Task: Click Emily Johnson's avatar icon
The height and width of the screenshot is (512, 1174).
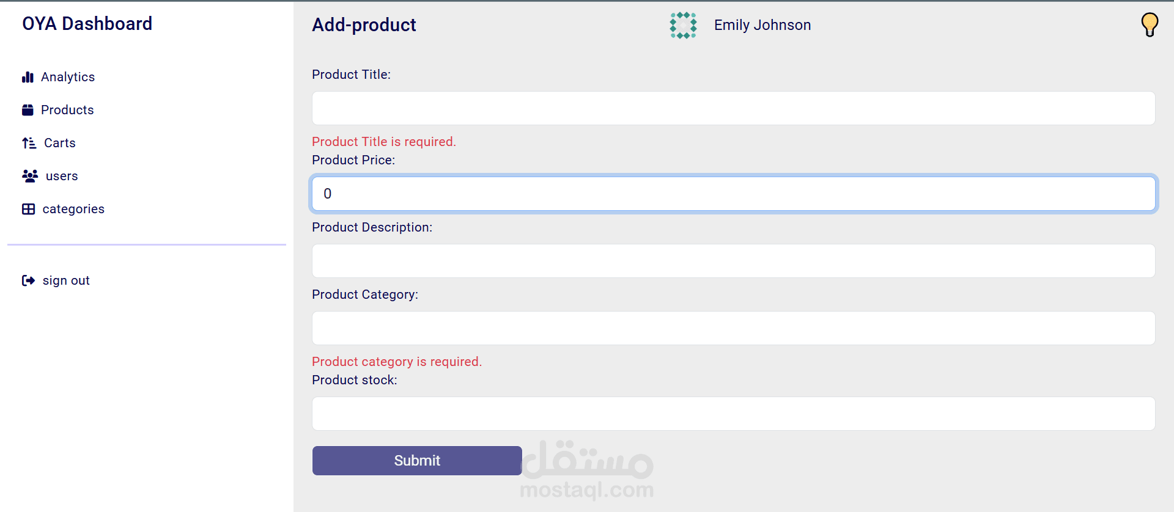Action: pos(683,25)
